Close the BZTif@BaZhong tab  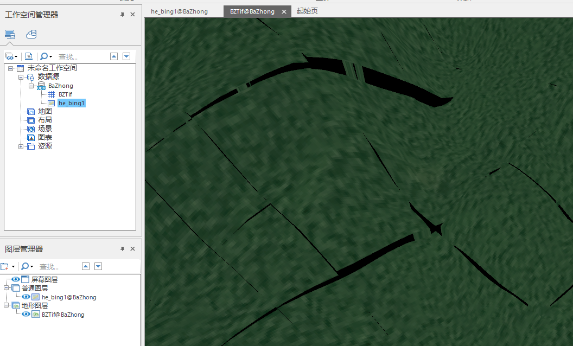pos(284,12)
